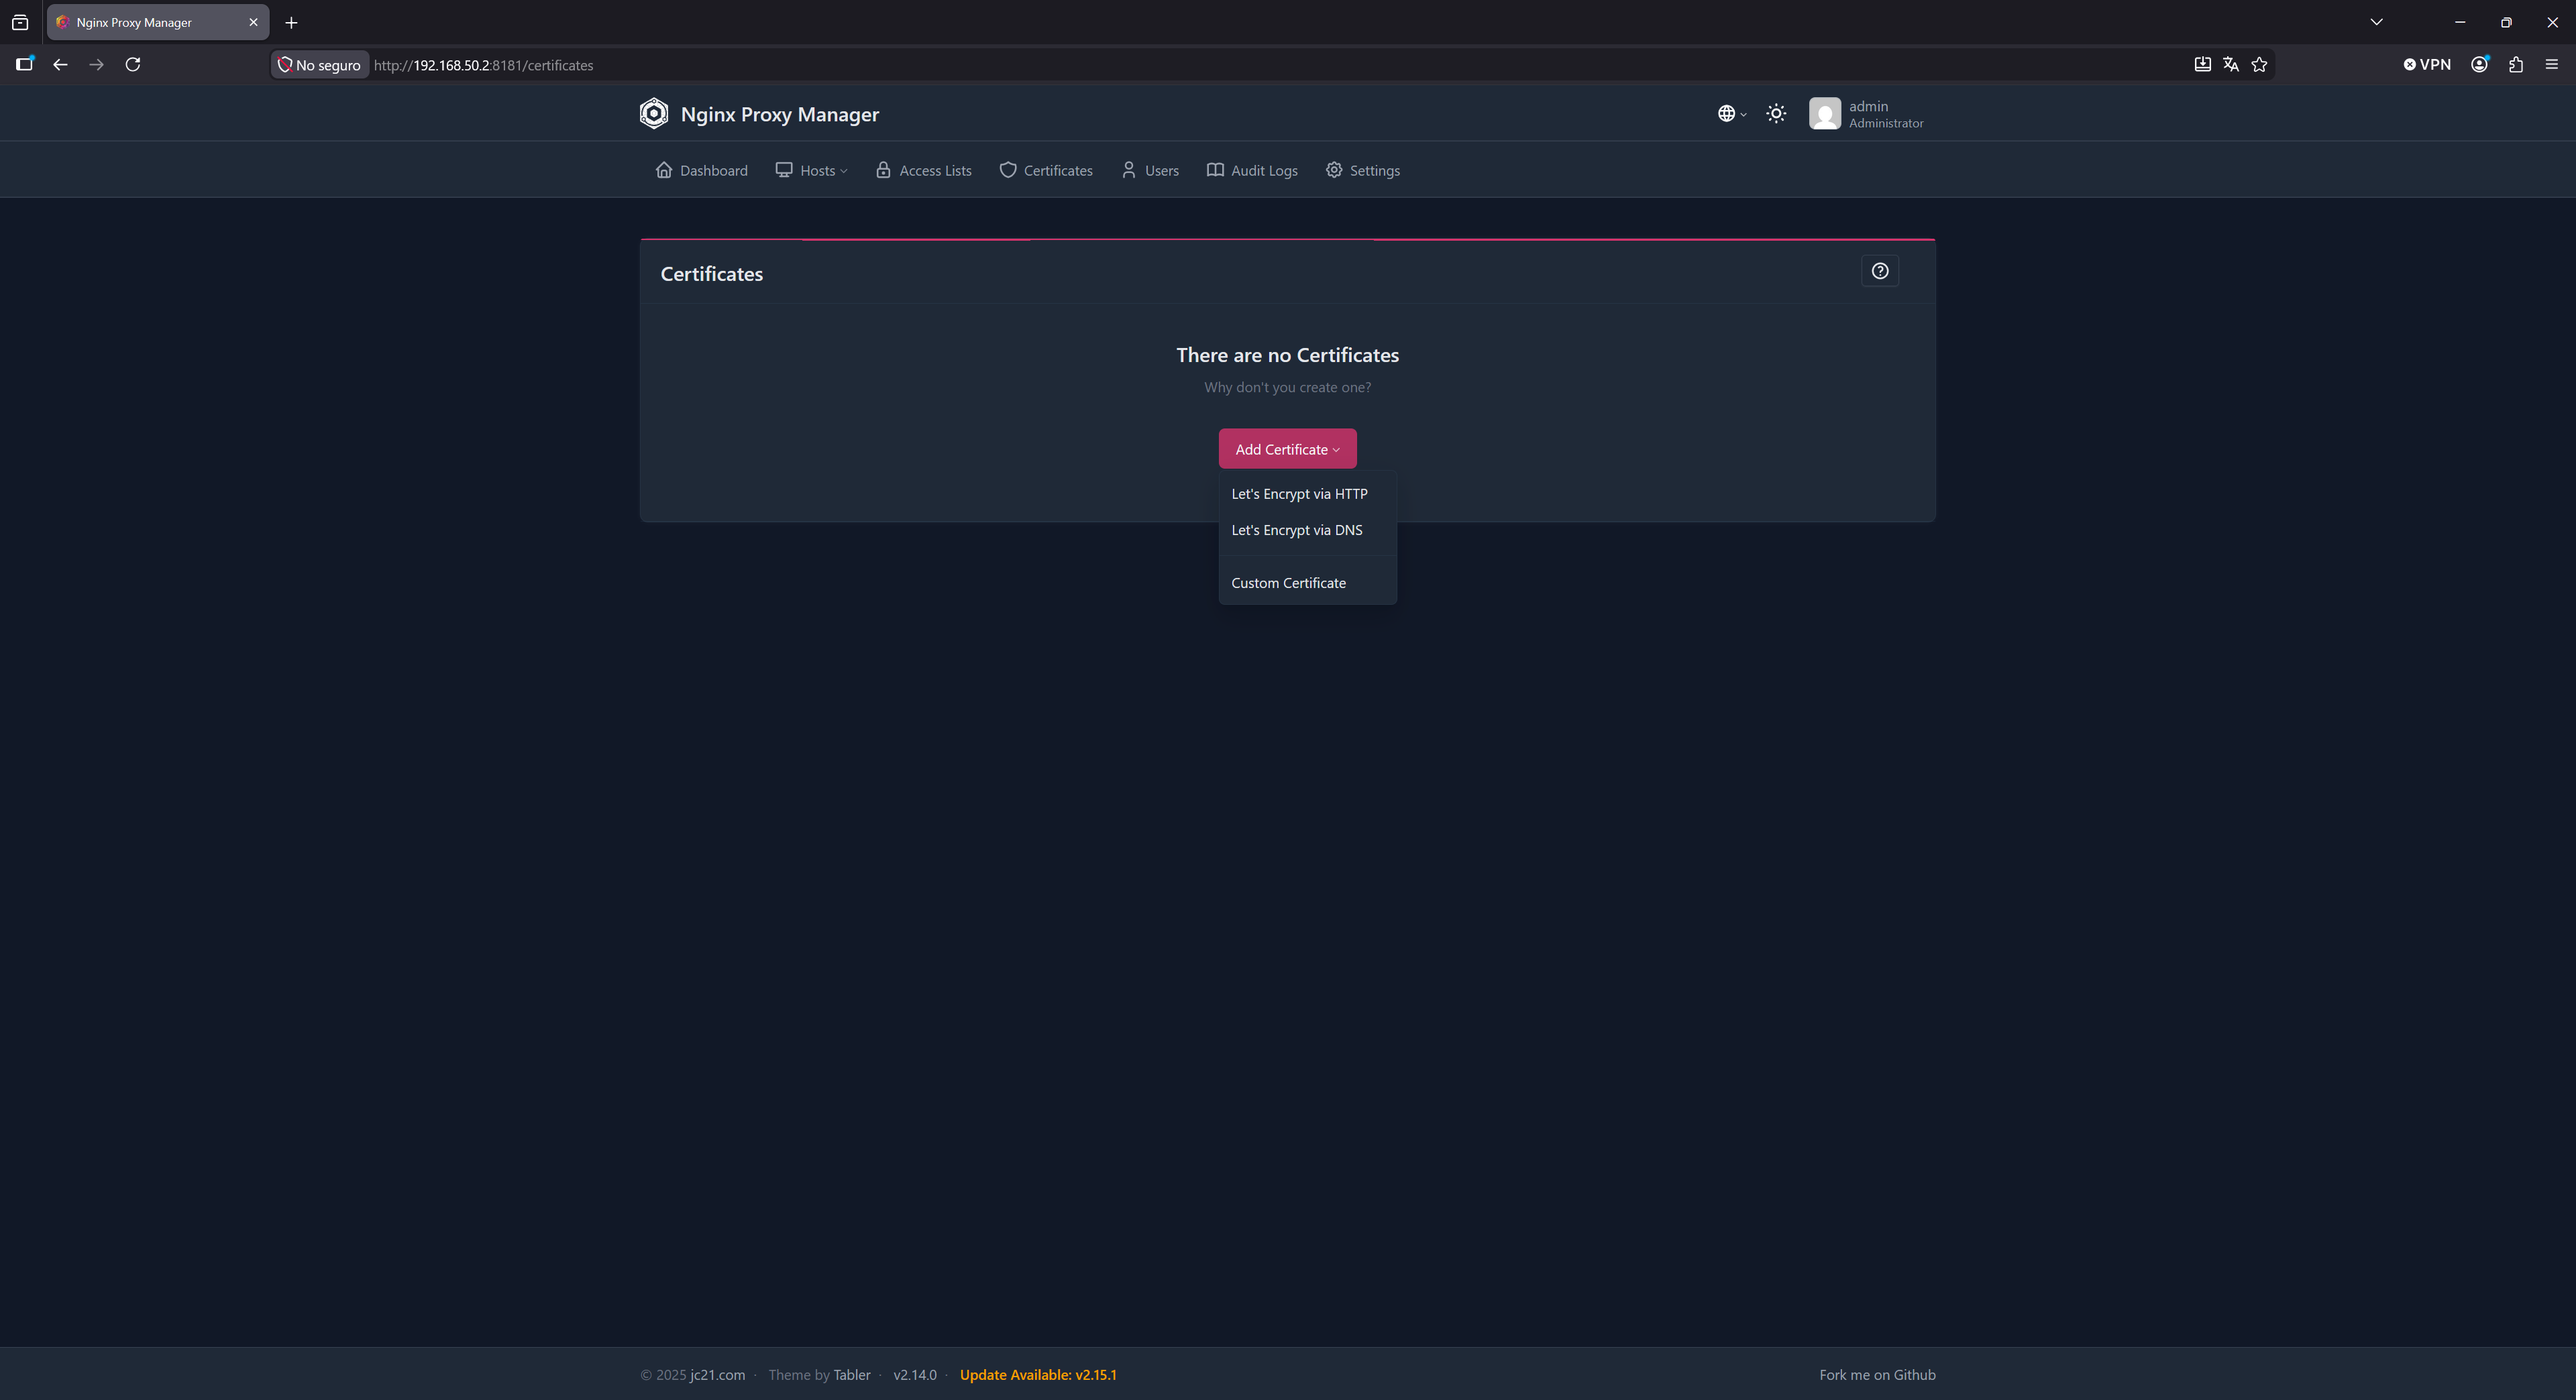
Task: Click the recent tabs icon at top-left
Action: [x=20, y=23]
